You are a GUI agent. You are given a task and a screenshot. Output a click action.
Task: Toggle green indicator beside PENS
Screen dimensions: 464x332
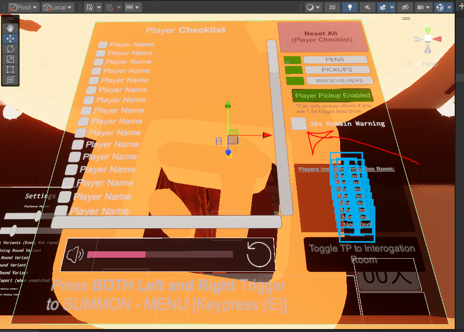pos(292,60)
